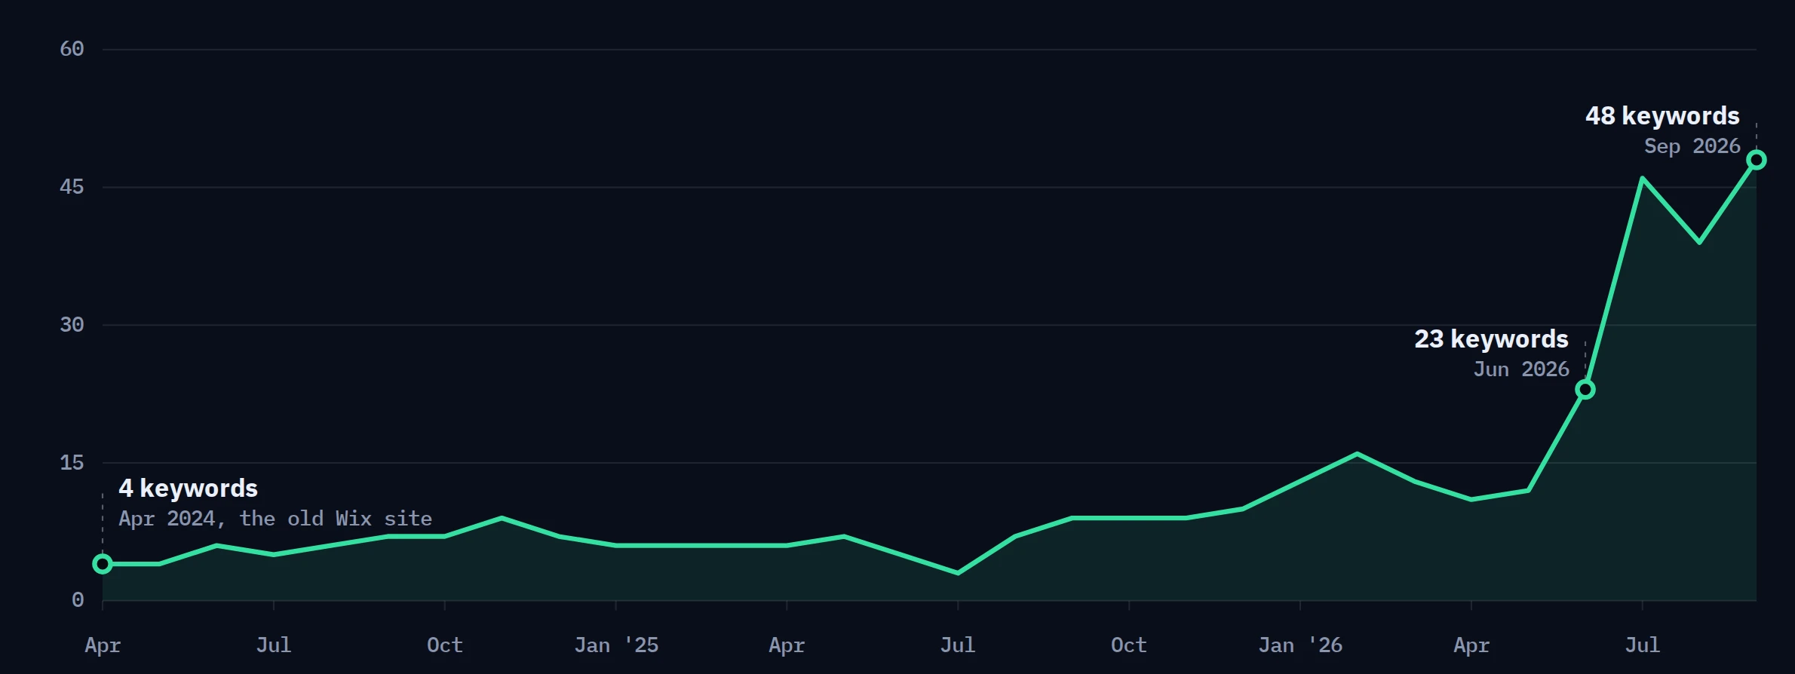Click the 'Sep 2026' date caption
This screenshot has width=1795, height=674.
(1692, 146)
